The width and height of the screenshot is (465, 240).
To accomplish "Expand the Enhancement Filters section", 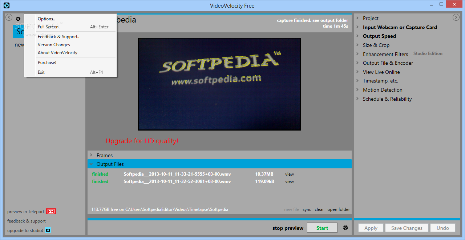I will [385, 54].
